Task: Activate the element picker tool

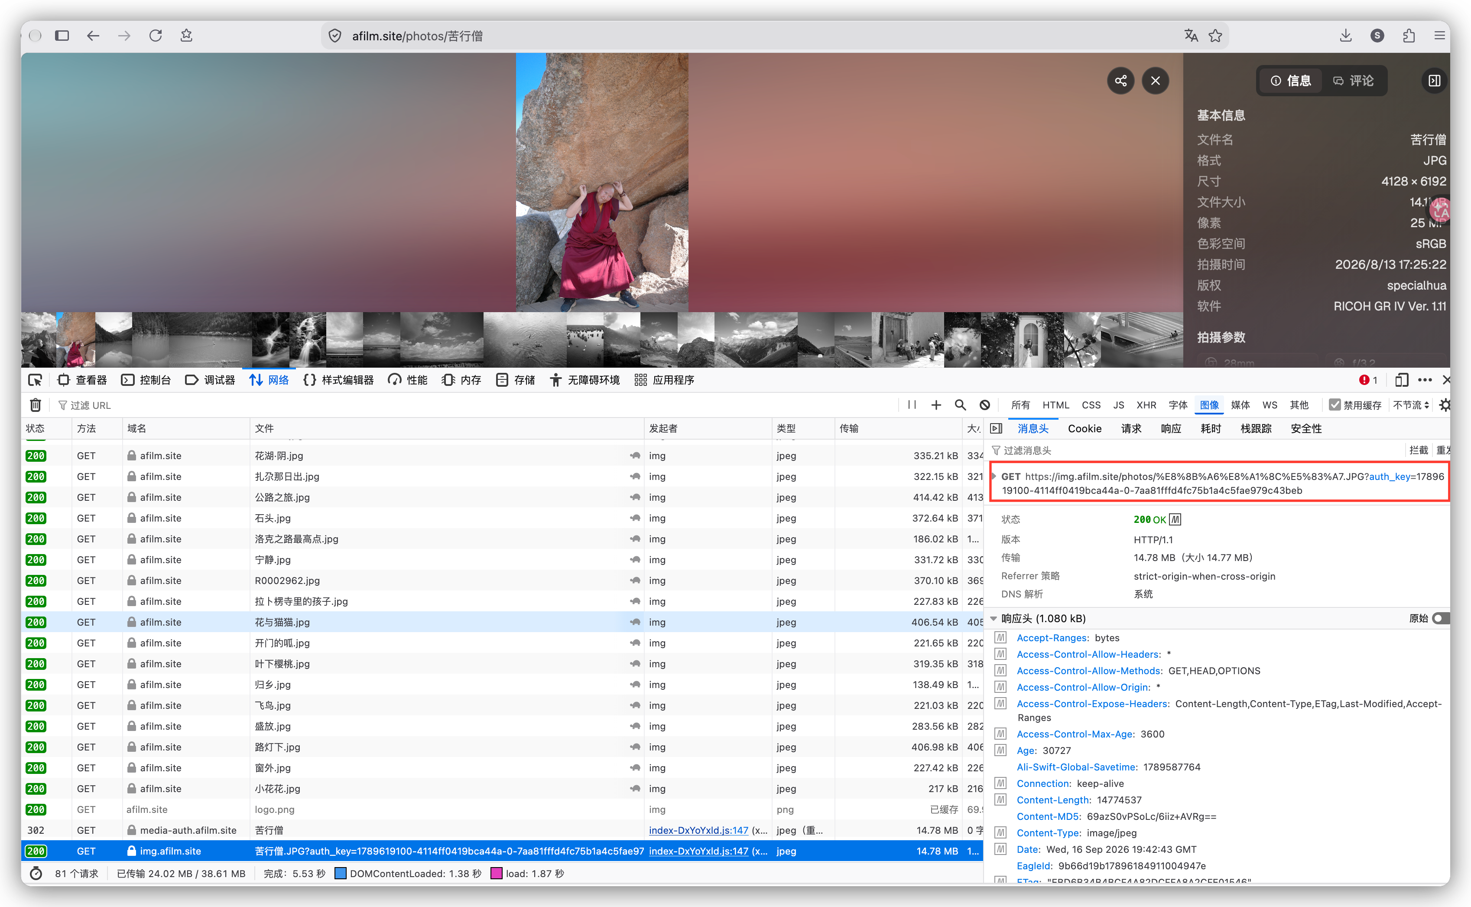Action: [35, 380]
